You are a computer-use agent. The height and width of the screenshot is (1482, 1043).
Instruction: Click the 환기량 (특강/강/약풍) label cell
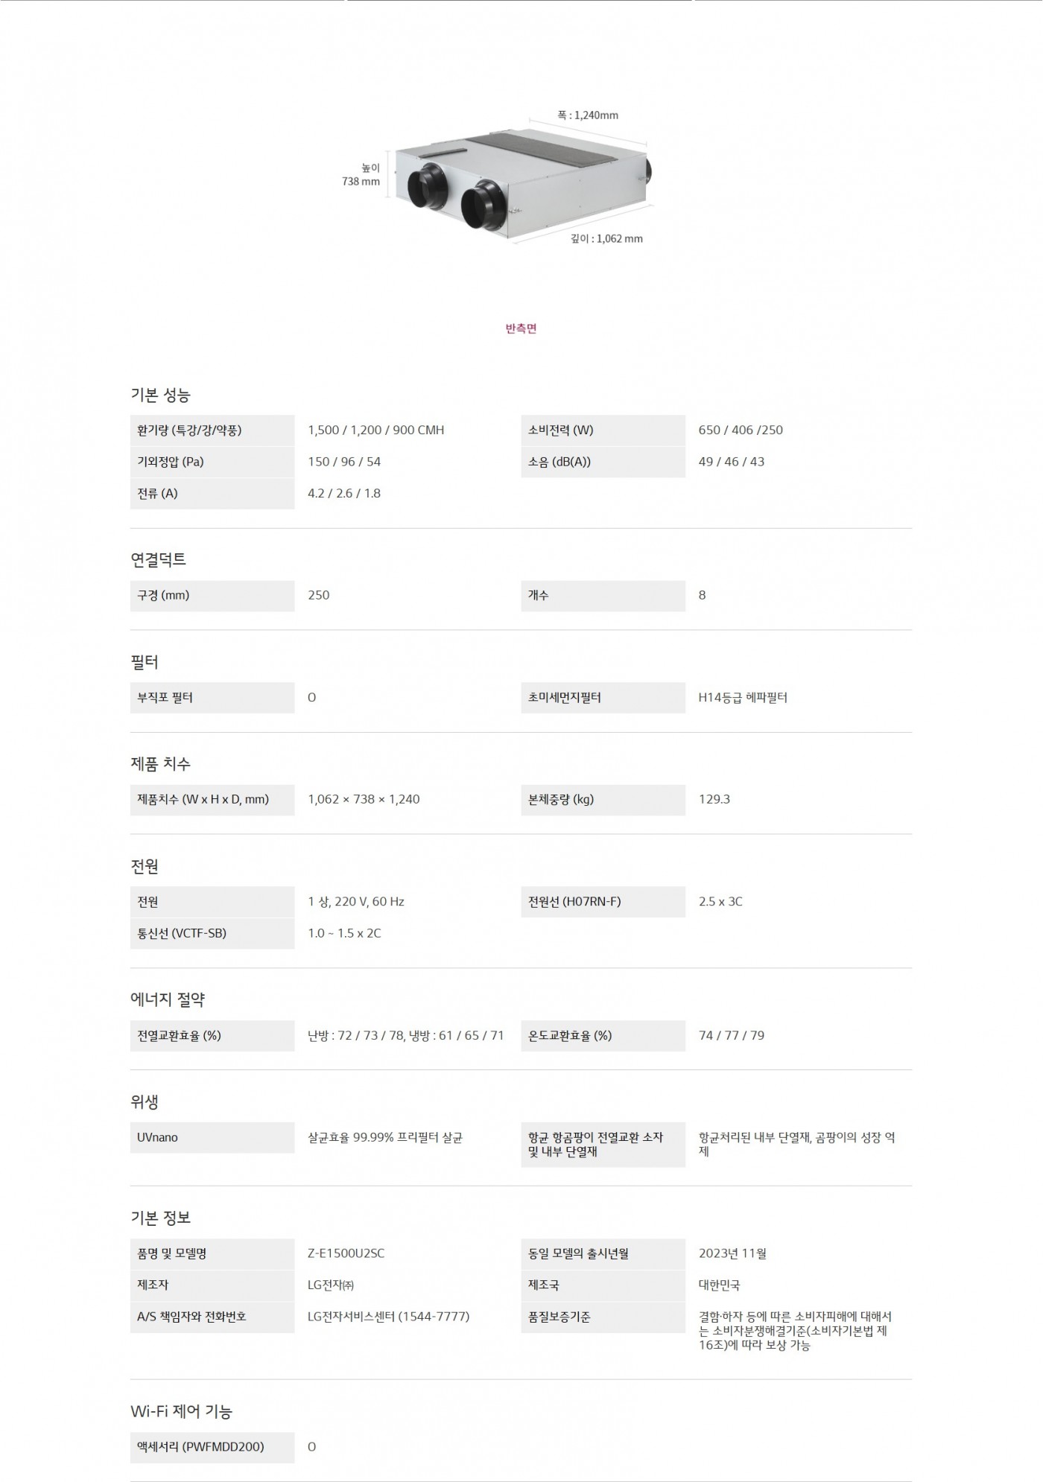pos(212,430)
